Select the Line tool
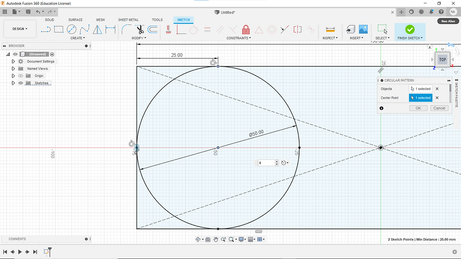 point(46,29)
